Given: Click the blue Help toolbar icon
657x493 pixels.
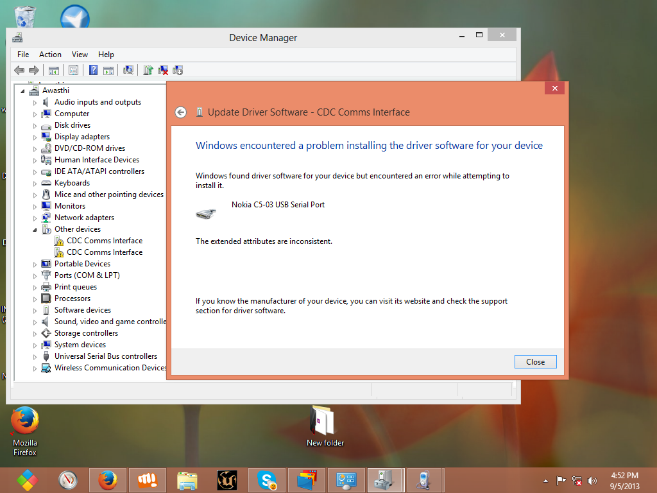Looking at the screenshot, I should click(x=93, y=70).
